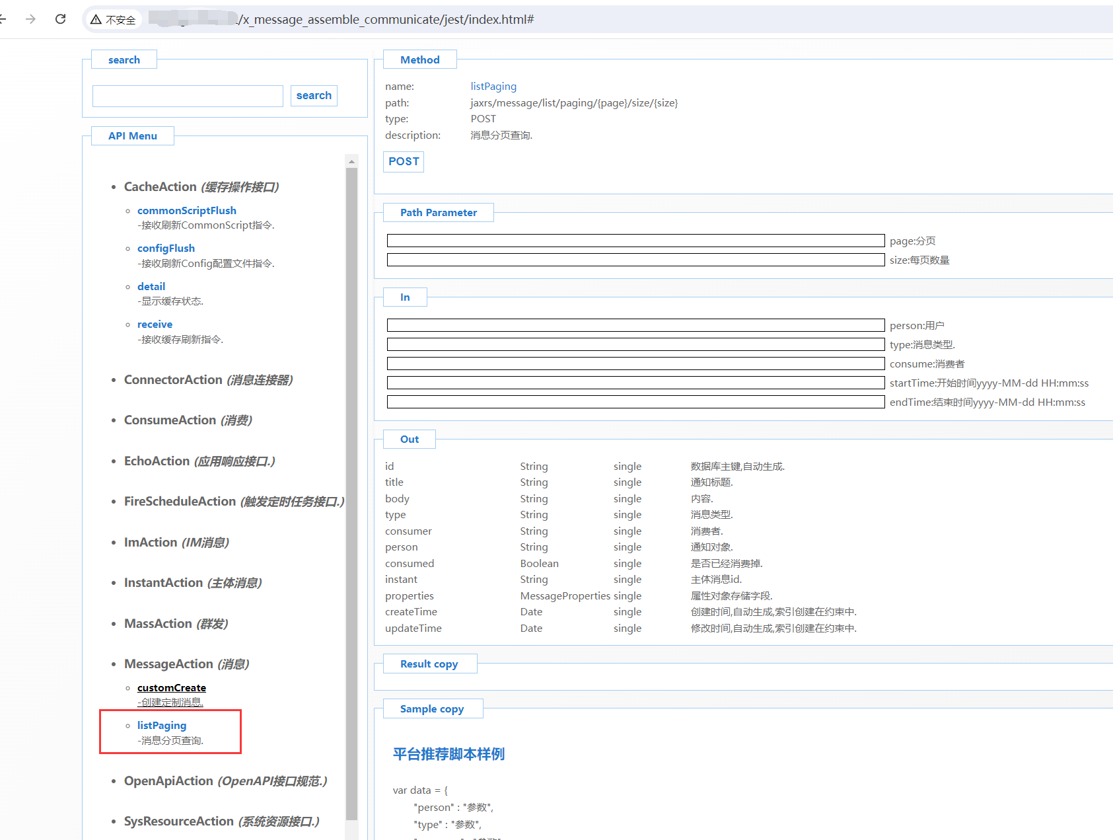Click the not-secure warning icon in address bar
Screen dimensions: 1113x840
point(96,20)
